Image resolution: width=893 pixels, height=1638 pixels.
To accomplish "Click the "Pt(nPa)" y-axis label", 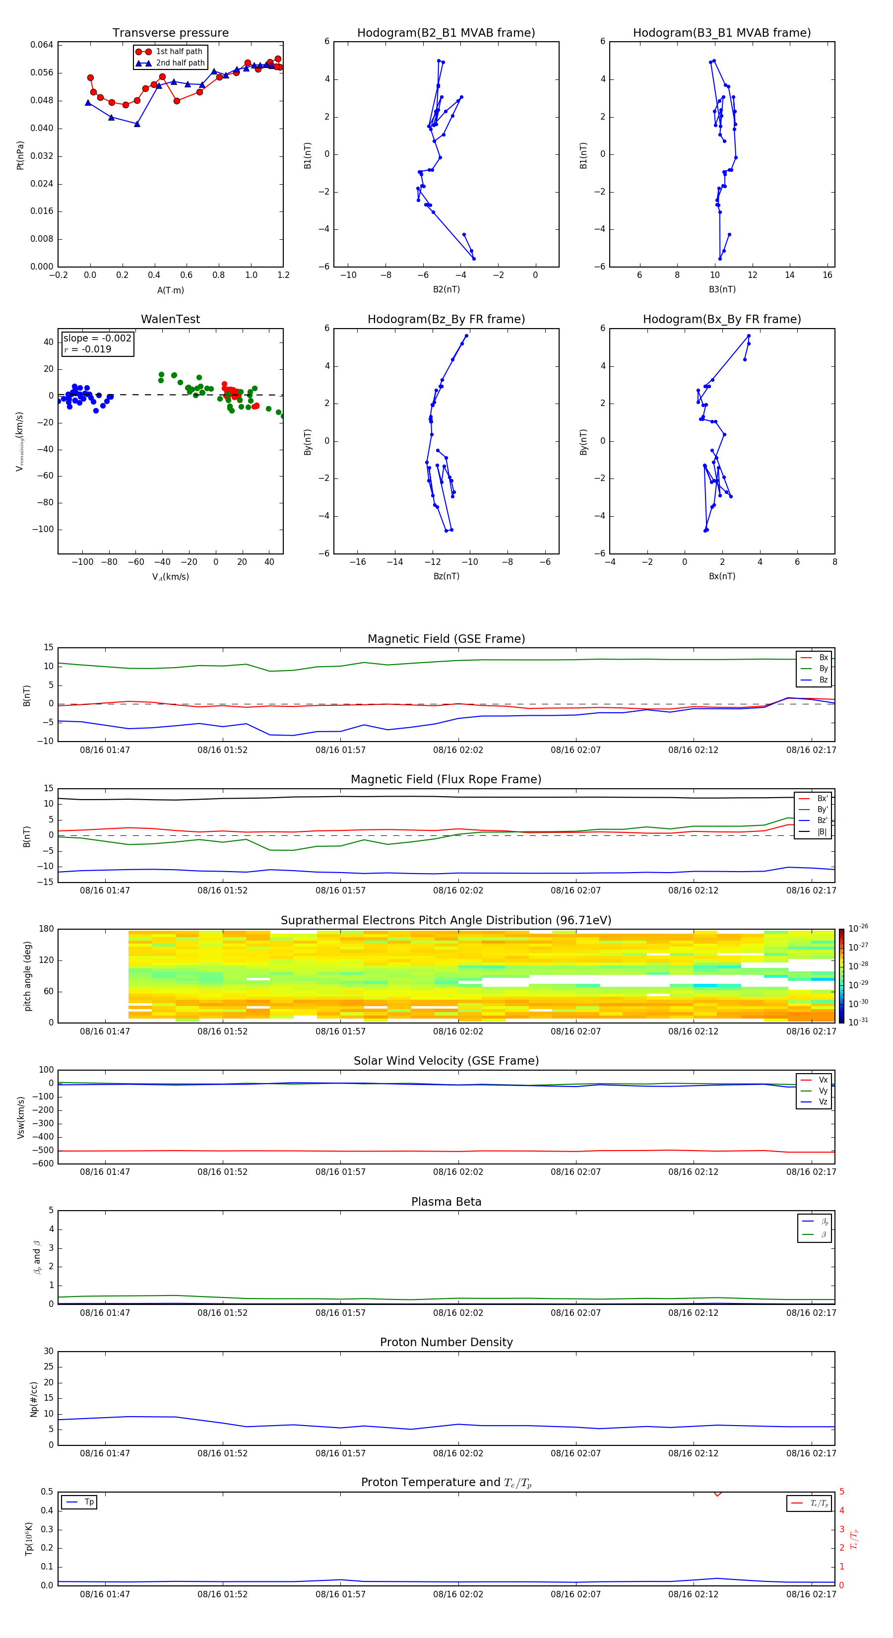I will tap(20, 155).
